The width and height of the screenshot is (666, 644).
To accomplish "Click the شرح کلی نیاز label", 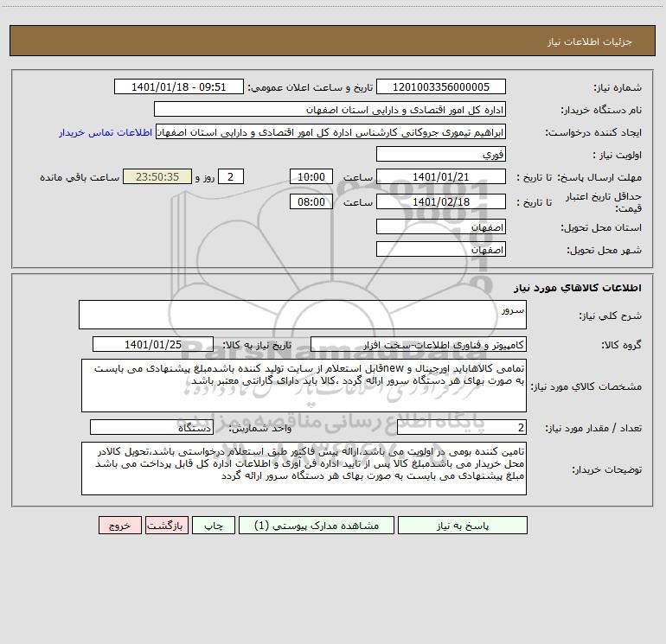I will 611,316.
